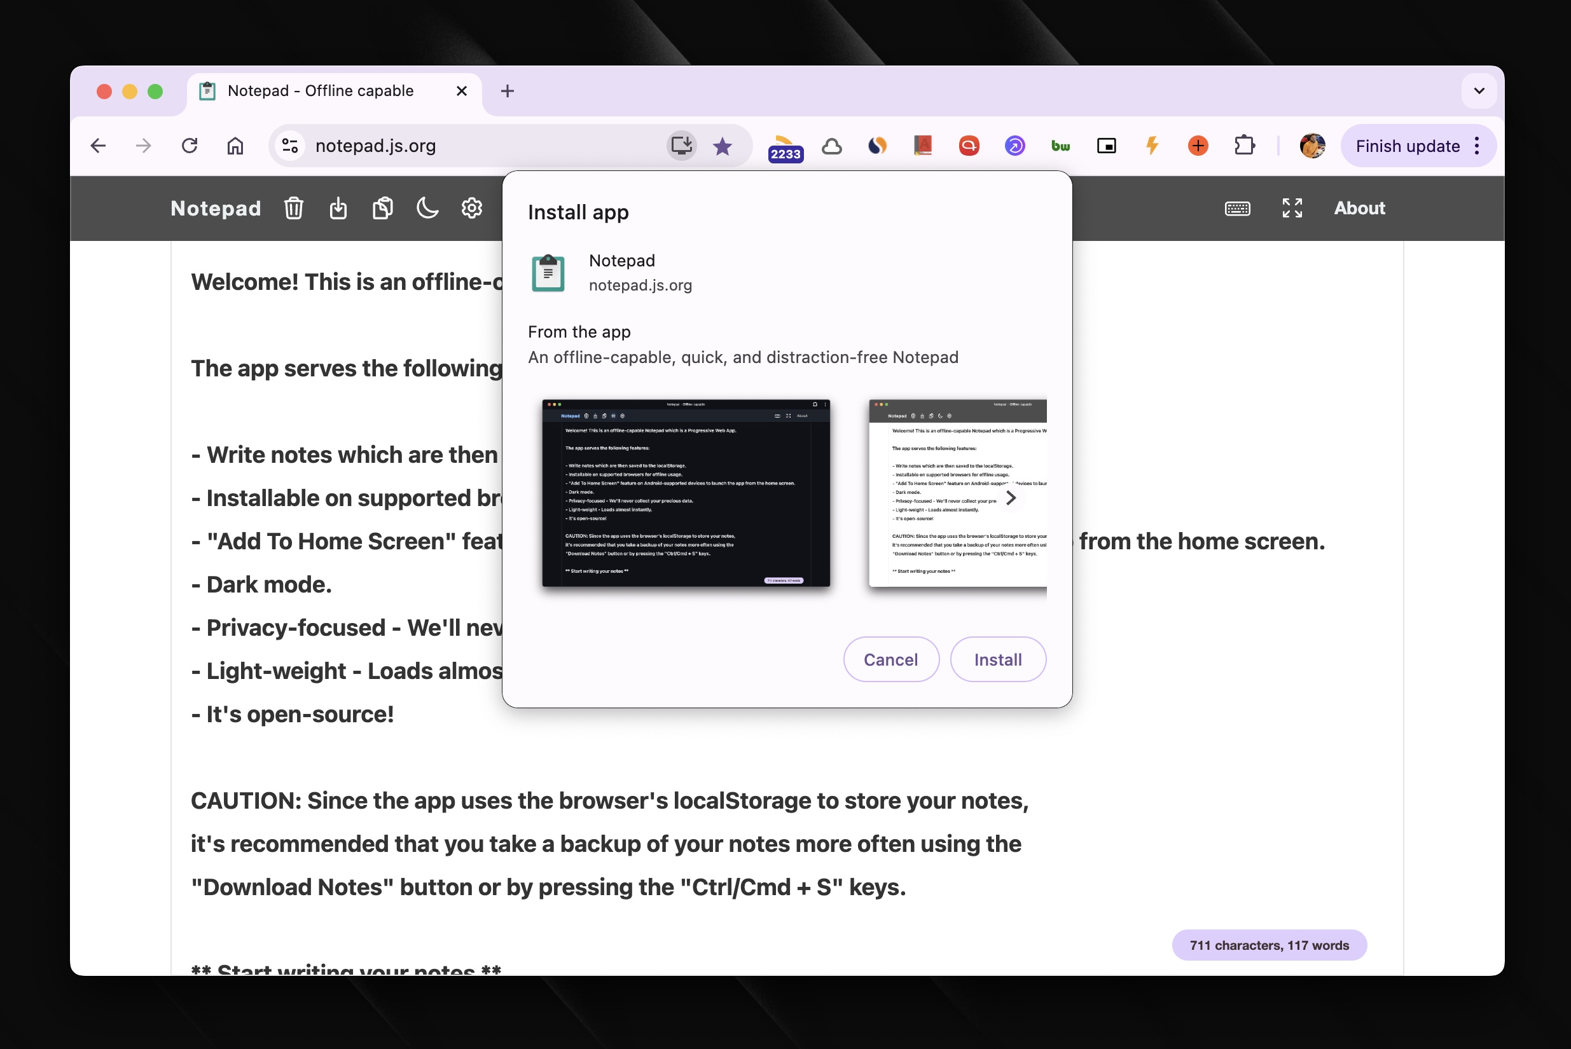Click the 711 characters, 117 words counter
Image resolution: width=1571 pixels, height=1049 pixels.
click(1269, 945)
